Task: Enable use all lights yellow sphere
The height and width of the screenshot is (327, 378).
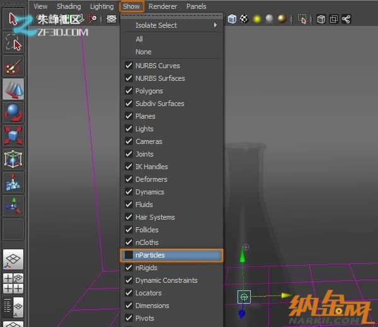Action: (x=257, y=19)
